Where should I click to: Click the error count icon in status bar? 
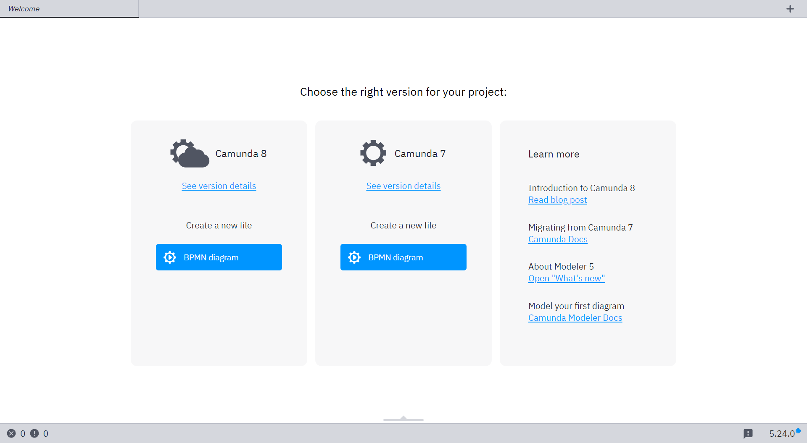click(11, 433)
